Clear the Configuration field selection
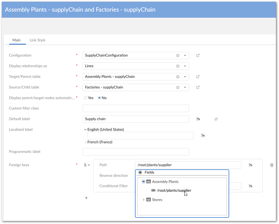This screenshot has width=279, height=224. pos(178,56)
